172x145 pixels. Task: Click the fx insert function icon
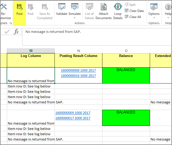(x=16, y=32)
